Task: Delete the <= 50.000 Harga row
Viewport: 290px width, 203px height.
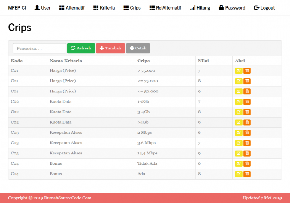Action: click(x=247, y=91)
